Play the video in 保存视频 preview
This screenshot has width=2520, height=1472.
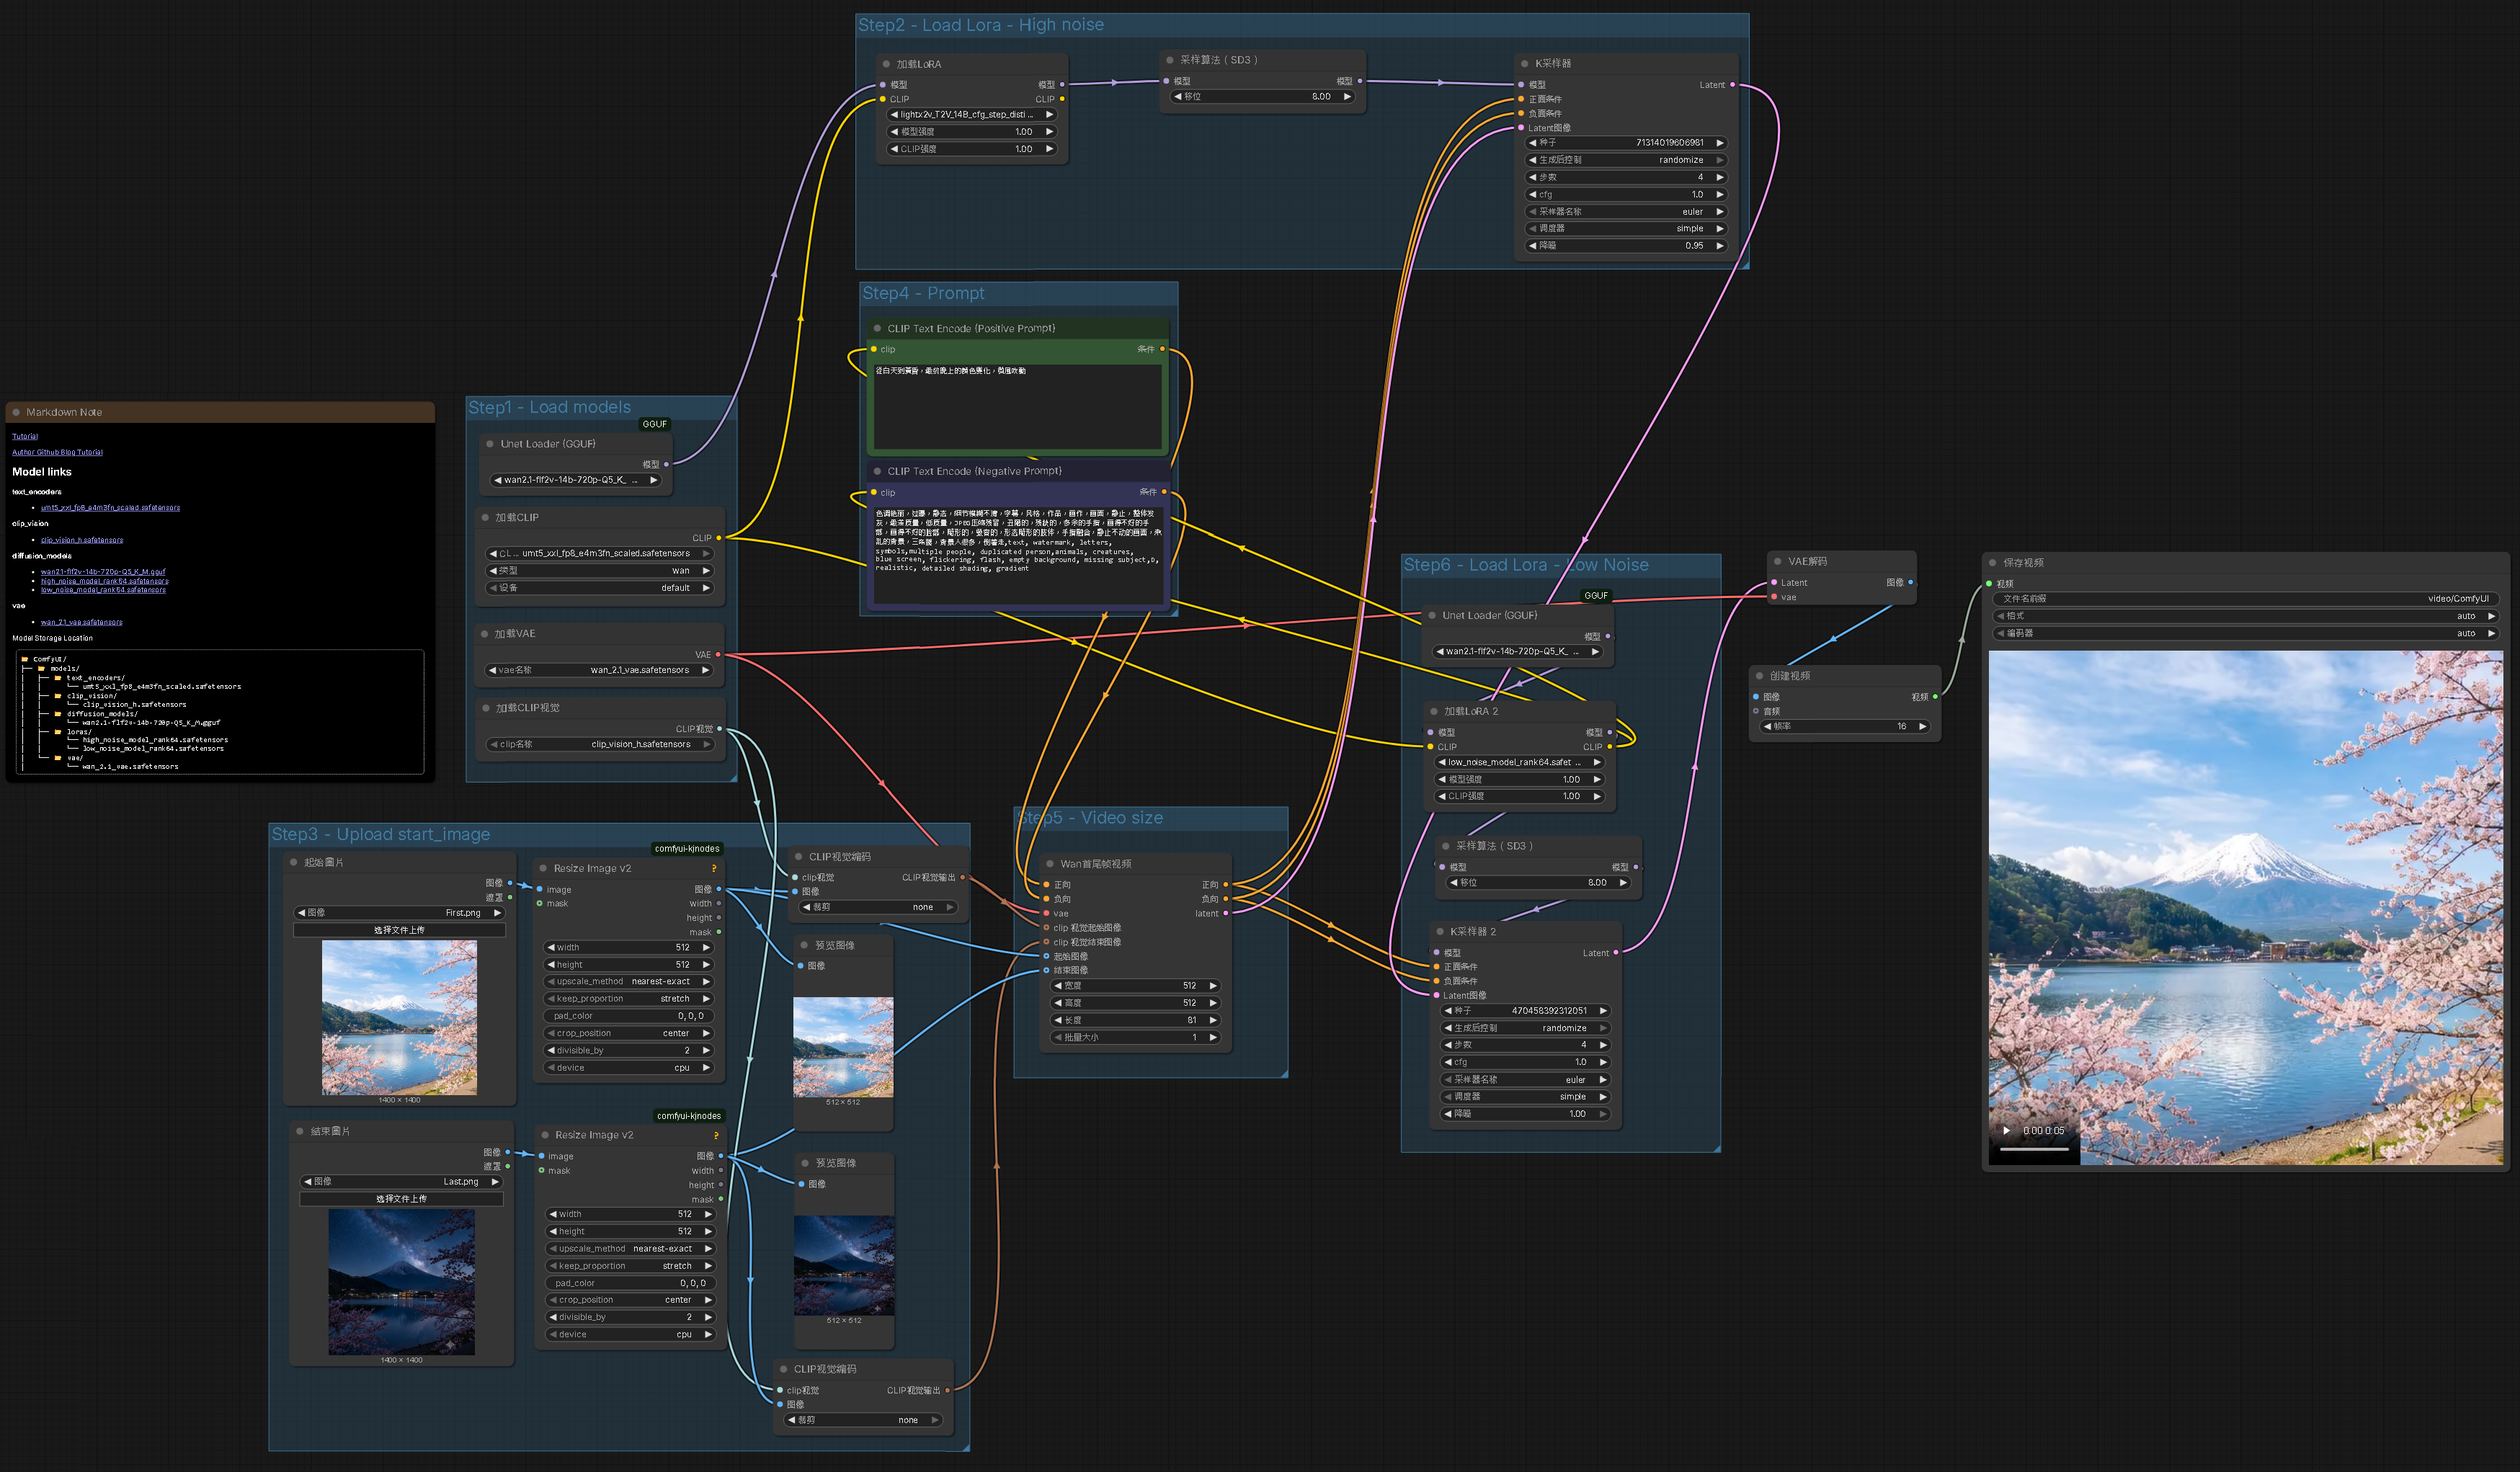2006,1131
